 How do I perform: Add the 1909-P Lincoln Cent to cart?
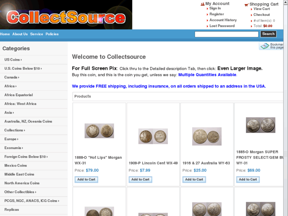coord(140,180)
